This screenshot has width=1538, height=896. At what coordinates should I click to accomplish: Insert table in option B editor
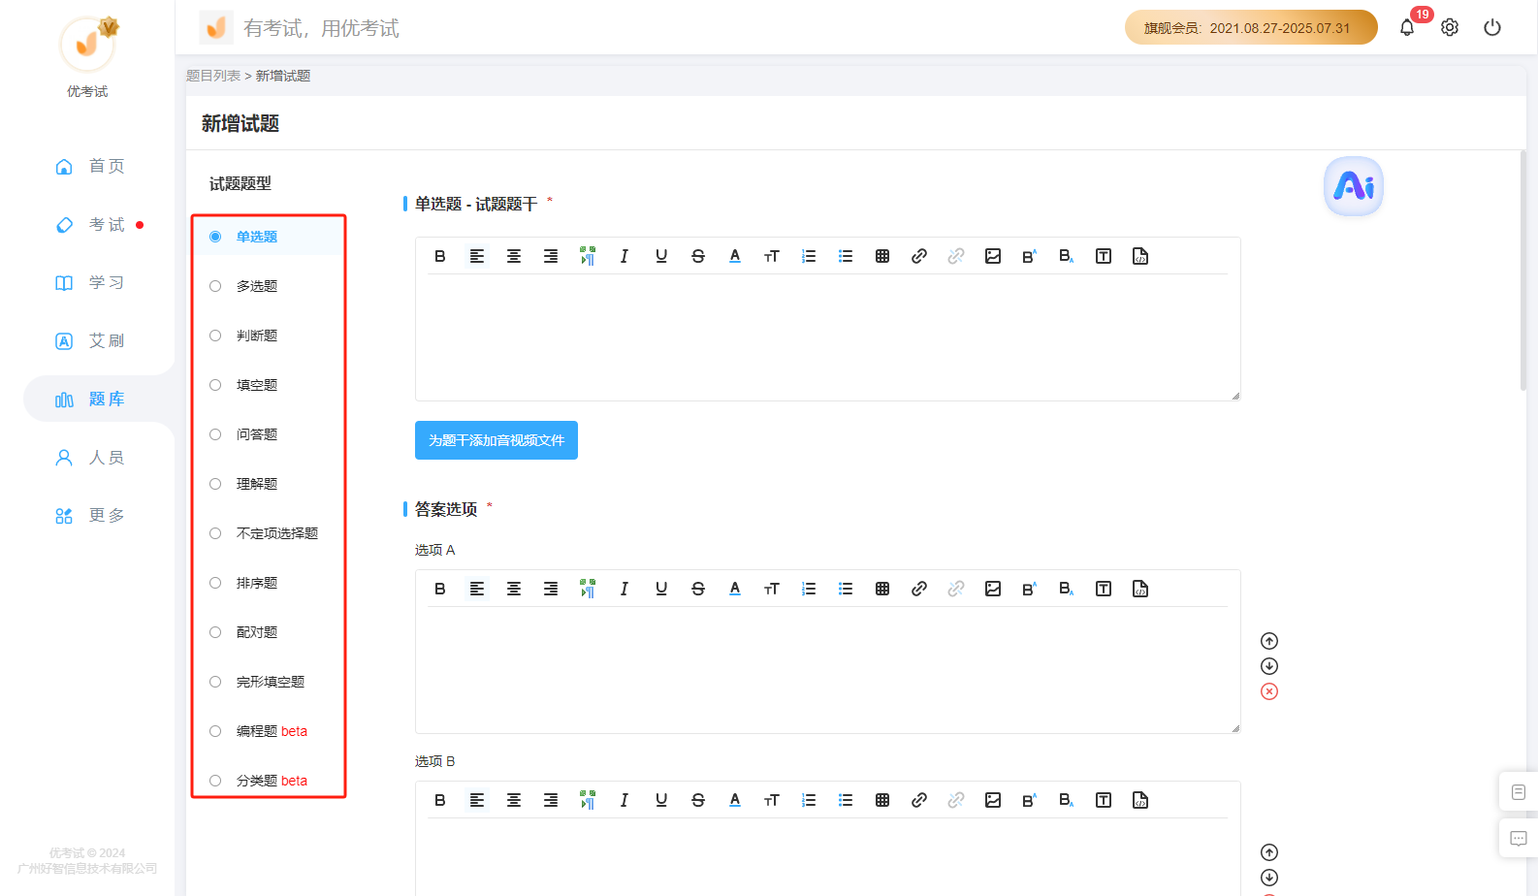tap(882, 800)
